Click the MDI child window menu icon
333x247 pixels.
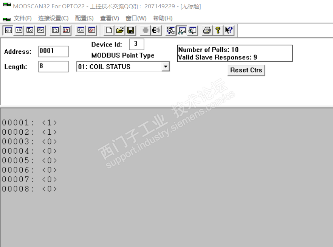coord(6,19)
